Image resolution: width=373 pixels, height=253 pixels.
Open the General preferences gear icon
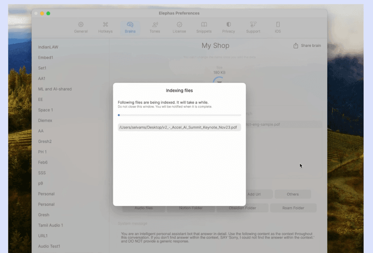[x=81, y=25]
